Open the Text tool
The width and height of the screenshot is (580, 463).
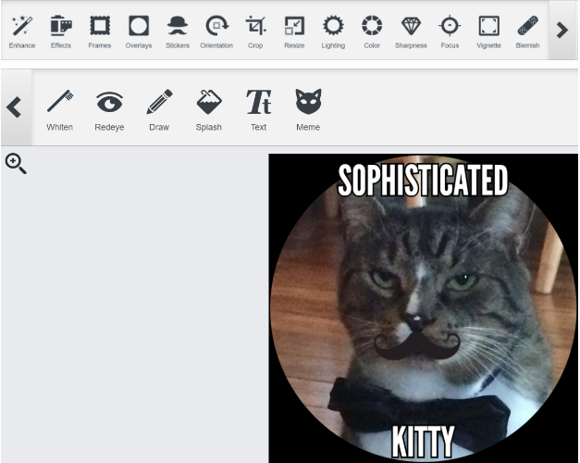pos(258,110)
